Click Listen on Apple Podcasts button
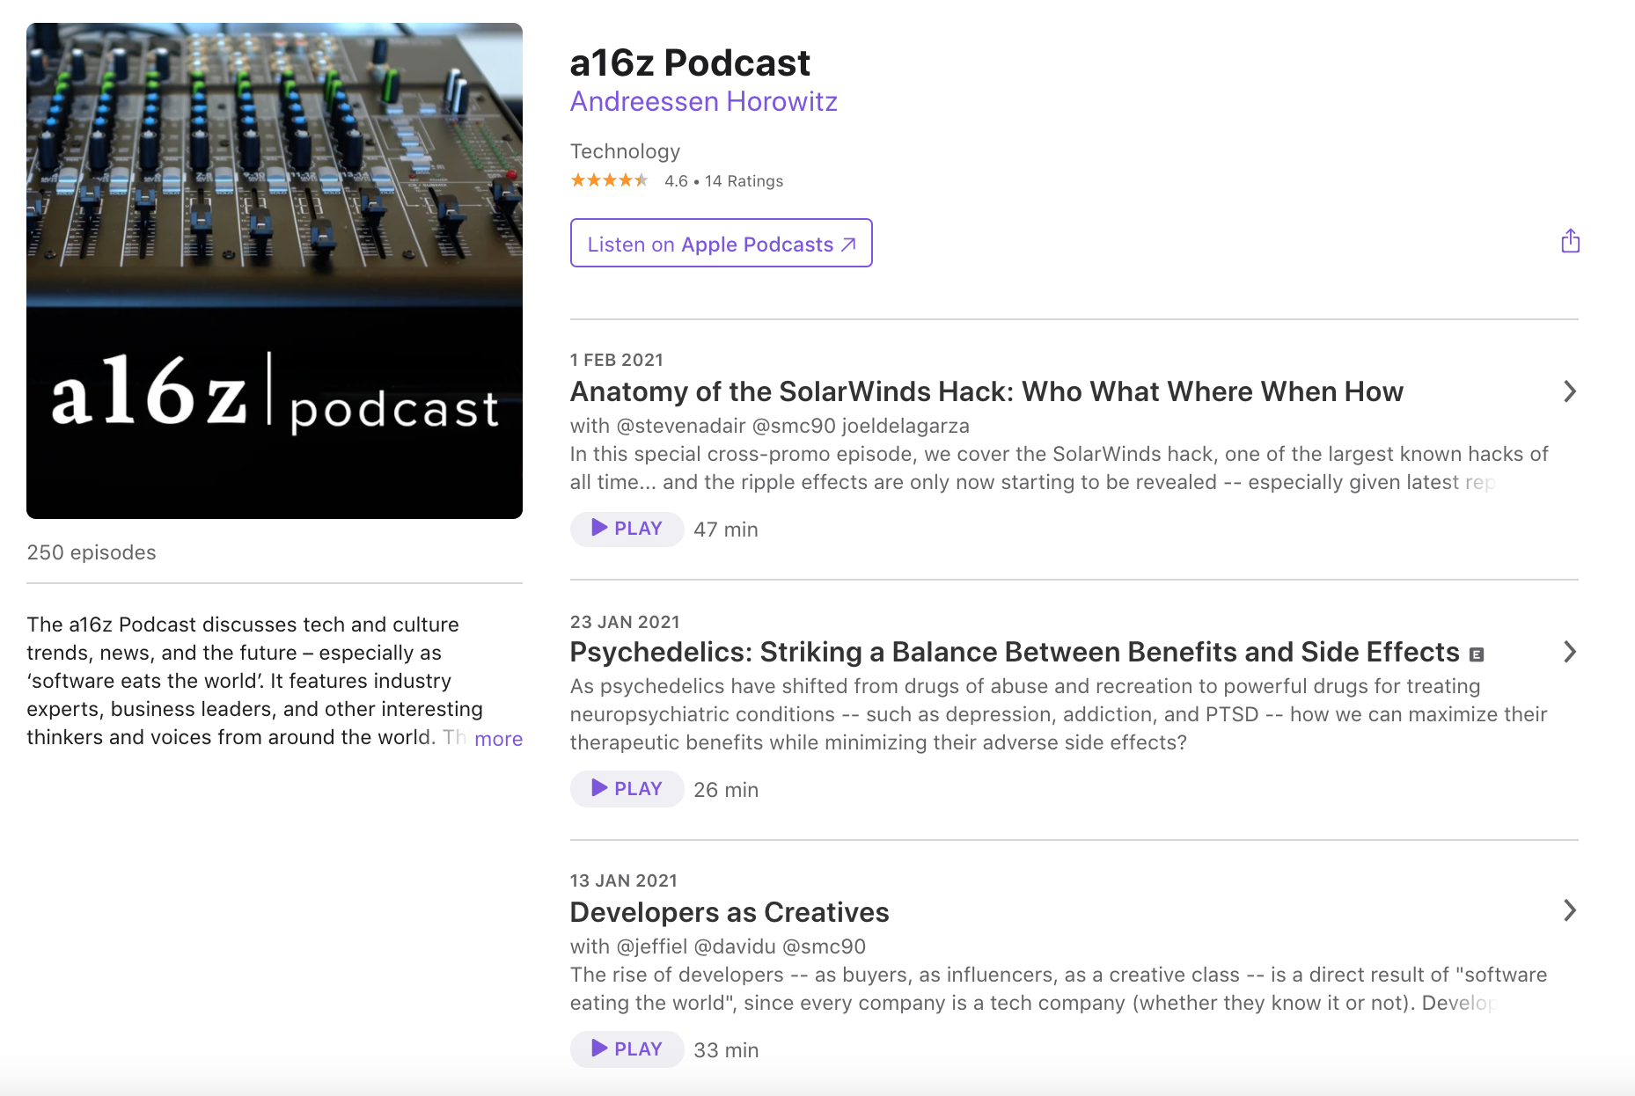1635x1096 pixels. (x=721, y=244)
